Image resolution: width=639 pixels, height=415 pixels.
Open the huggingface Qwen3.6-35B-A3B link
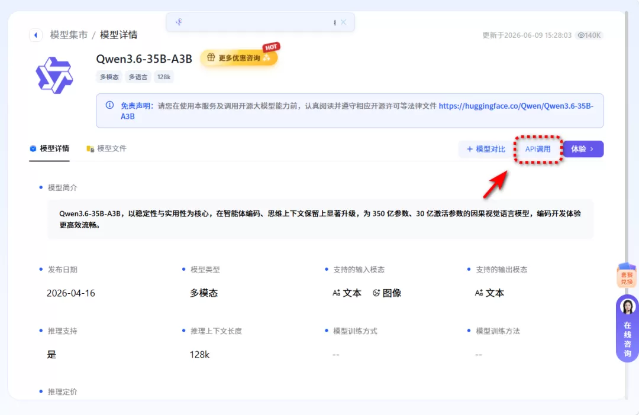pos(516,106)
